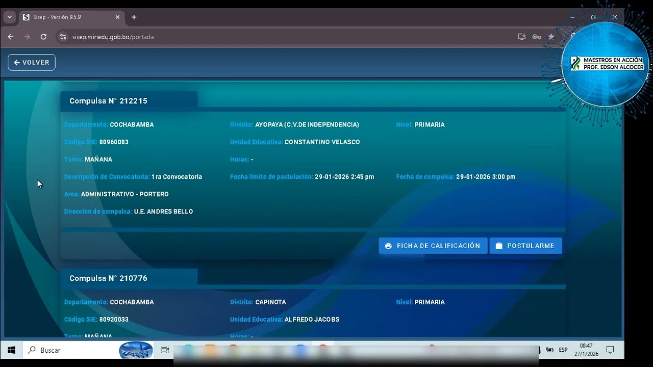Viewport: 653px width, 367px height.
Task: Click the VOLVER button
Action: coord(32,62)
